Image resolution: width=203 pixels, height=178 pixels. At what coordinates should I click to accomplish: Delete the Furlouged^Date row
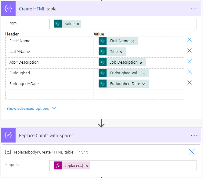[x=190, y=83]
